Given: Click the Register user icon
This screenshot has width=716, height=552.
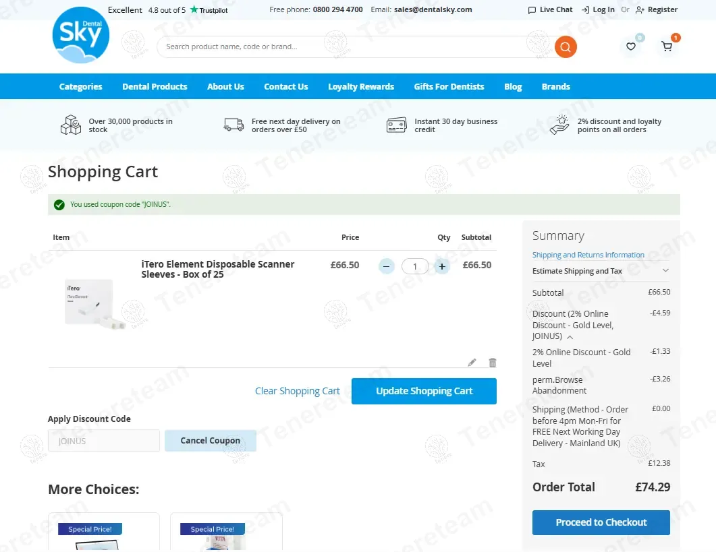Looking at the screenshot, I should coord(640,10).
